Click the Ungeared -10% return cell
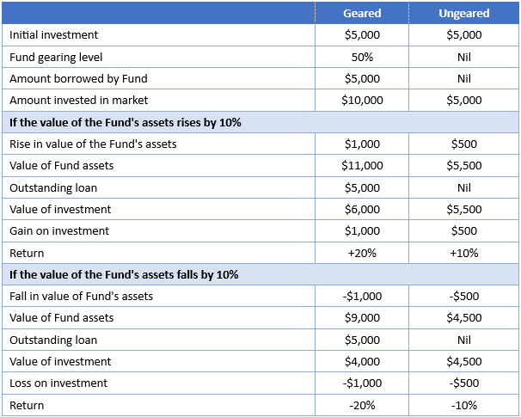 click(464, 405)
